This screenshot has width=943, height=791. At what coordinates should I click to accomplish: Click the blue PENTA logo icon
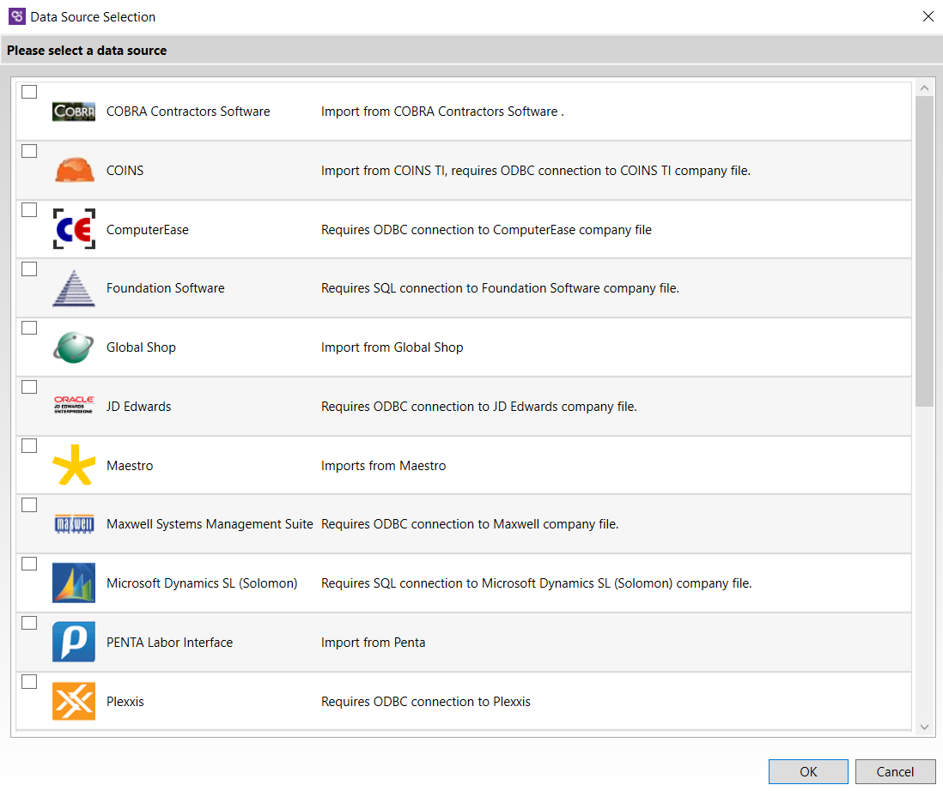tap(73, 642)
